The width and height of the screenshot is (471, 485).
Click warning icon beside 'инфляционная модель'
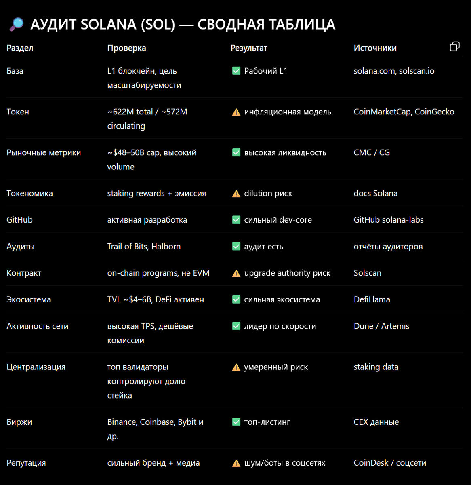[236, 112]
